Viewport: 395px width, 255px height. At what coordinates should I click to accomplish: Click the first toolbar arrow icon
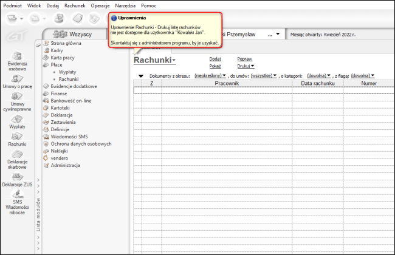(12, 18)
